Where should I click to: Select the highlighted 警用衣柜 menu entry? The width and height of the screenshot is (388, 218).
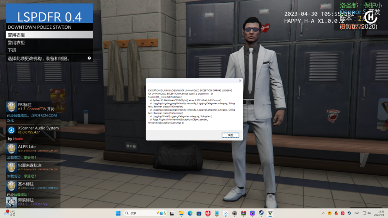pos(49,35)
